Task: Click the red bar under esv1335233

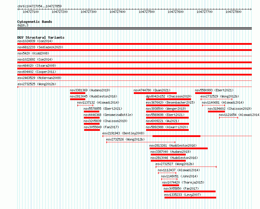Action: 190,198
